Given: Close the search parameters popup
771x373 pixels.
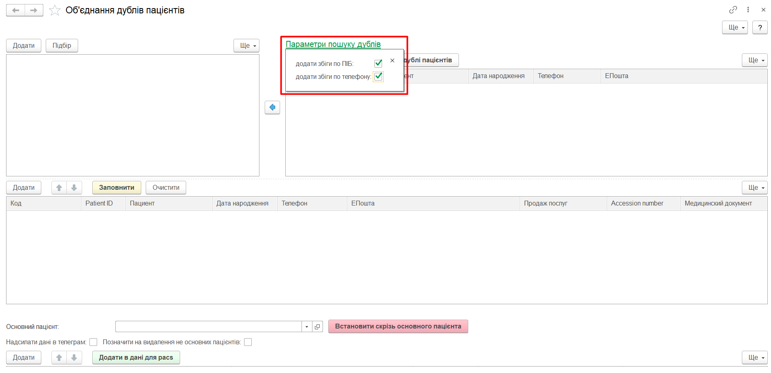Looking at the screenshot, I should [392, 61].
